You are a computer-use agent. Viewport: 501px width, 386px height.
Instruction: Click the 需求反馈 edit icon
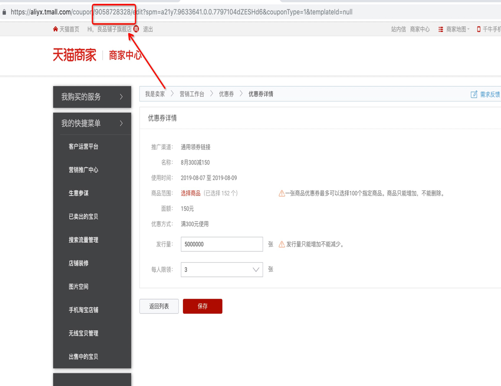point(474,94)
